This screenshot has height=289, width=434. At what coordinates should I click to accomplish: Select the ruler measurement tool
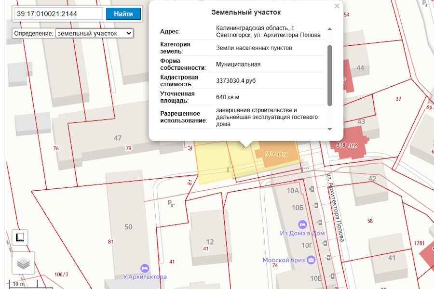20,237
